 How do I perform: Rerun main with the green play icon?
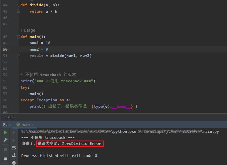pyautogui.click(x=5, y=132)
